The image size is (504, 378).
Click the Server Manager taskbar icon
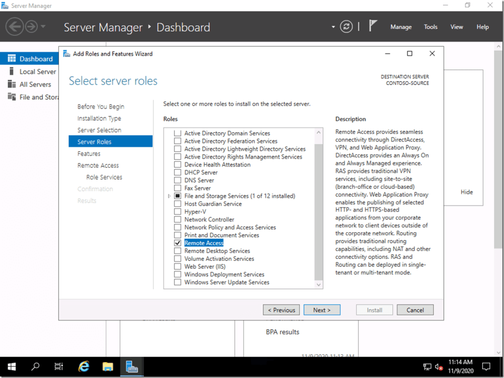pos(131,367)
